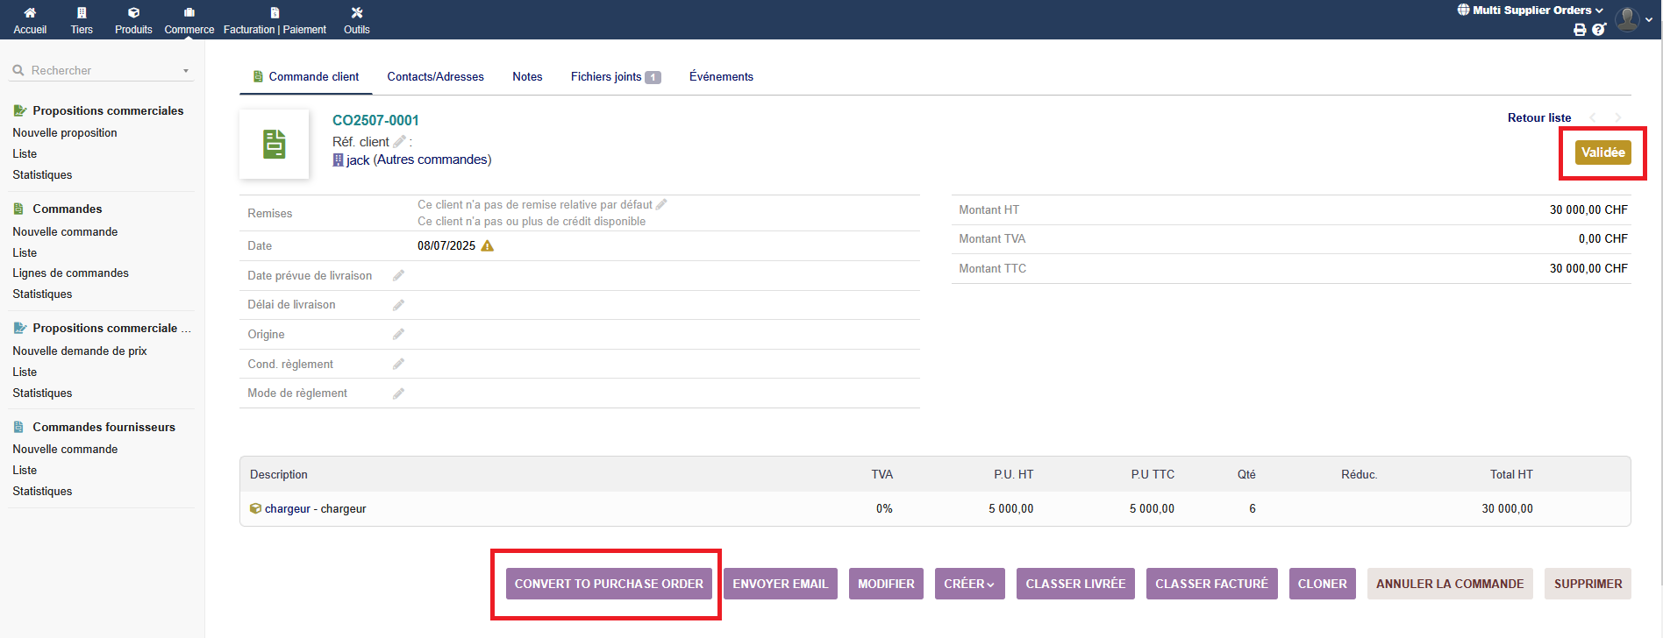Click the print page icon
This screenshot has height=638, width=1663.
point(1580,30)
